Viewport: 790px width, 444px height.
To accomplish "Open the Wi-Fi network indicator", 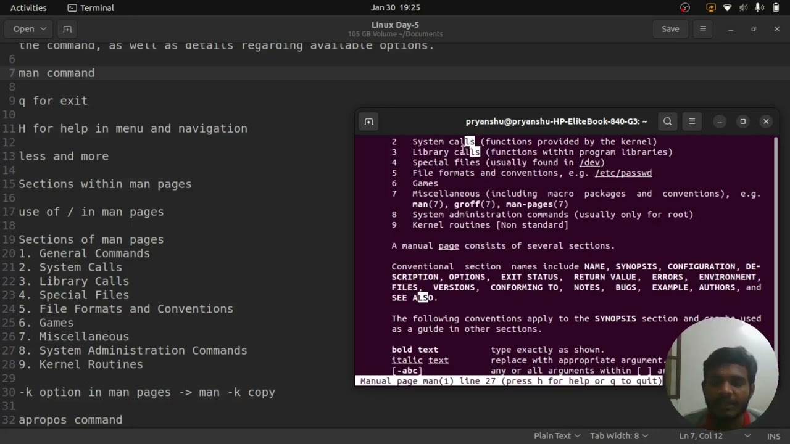I will pos(727,7).
